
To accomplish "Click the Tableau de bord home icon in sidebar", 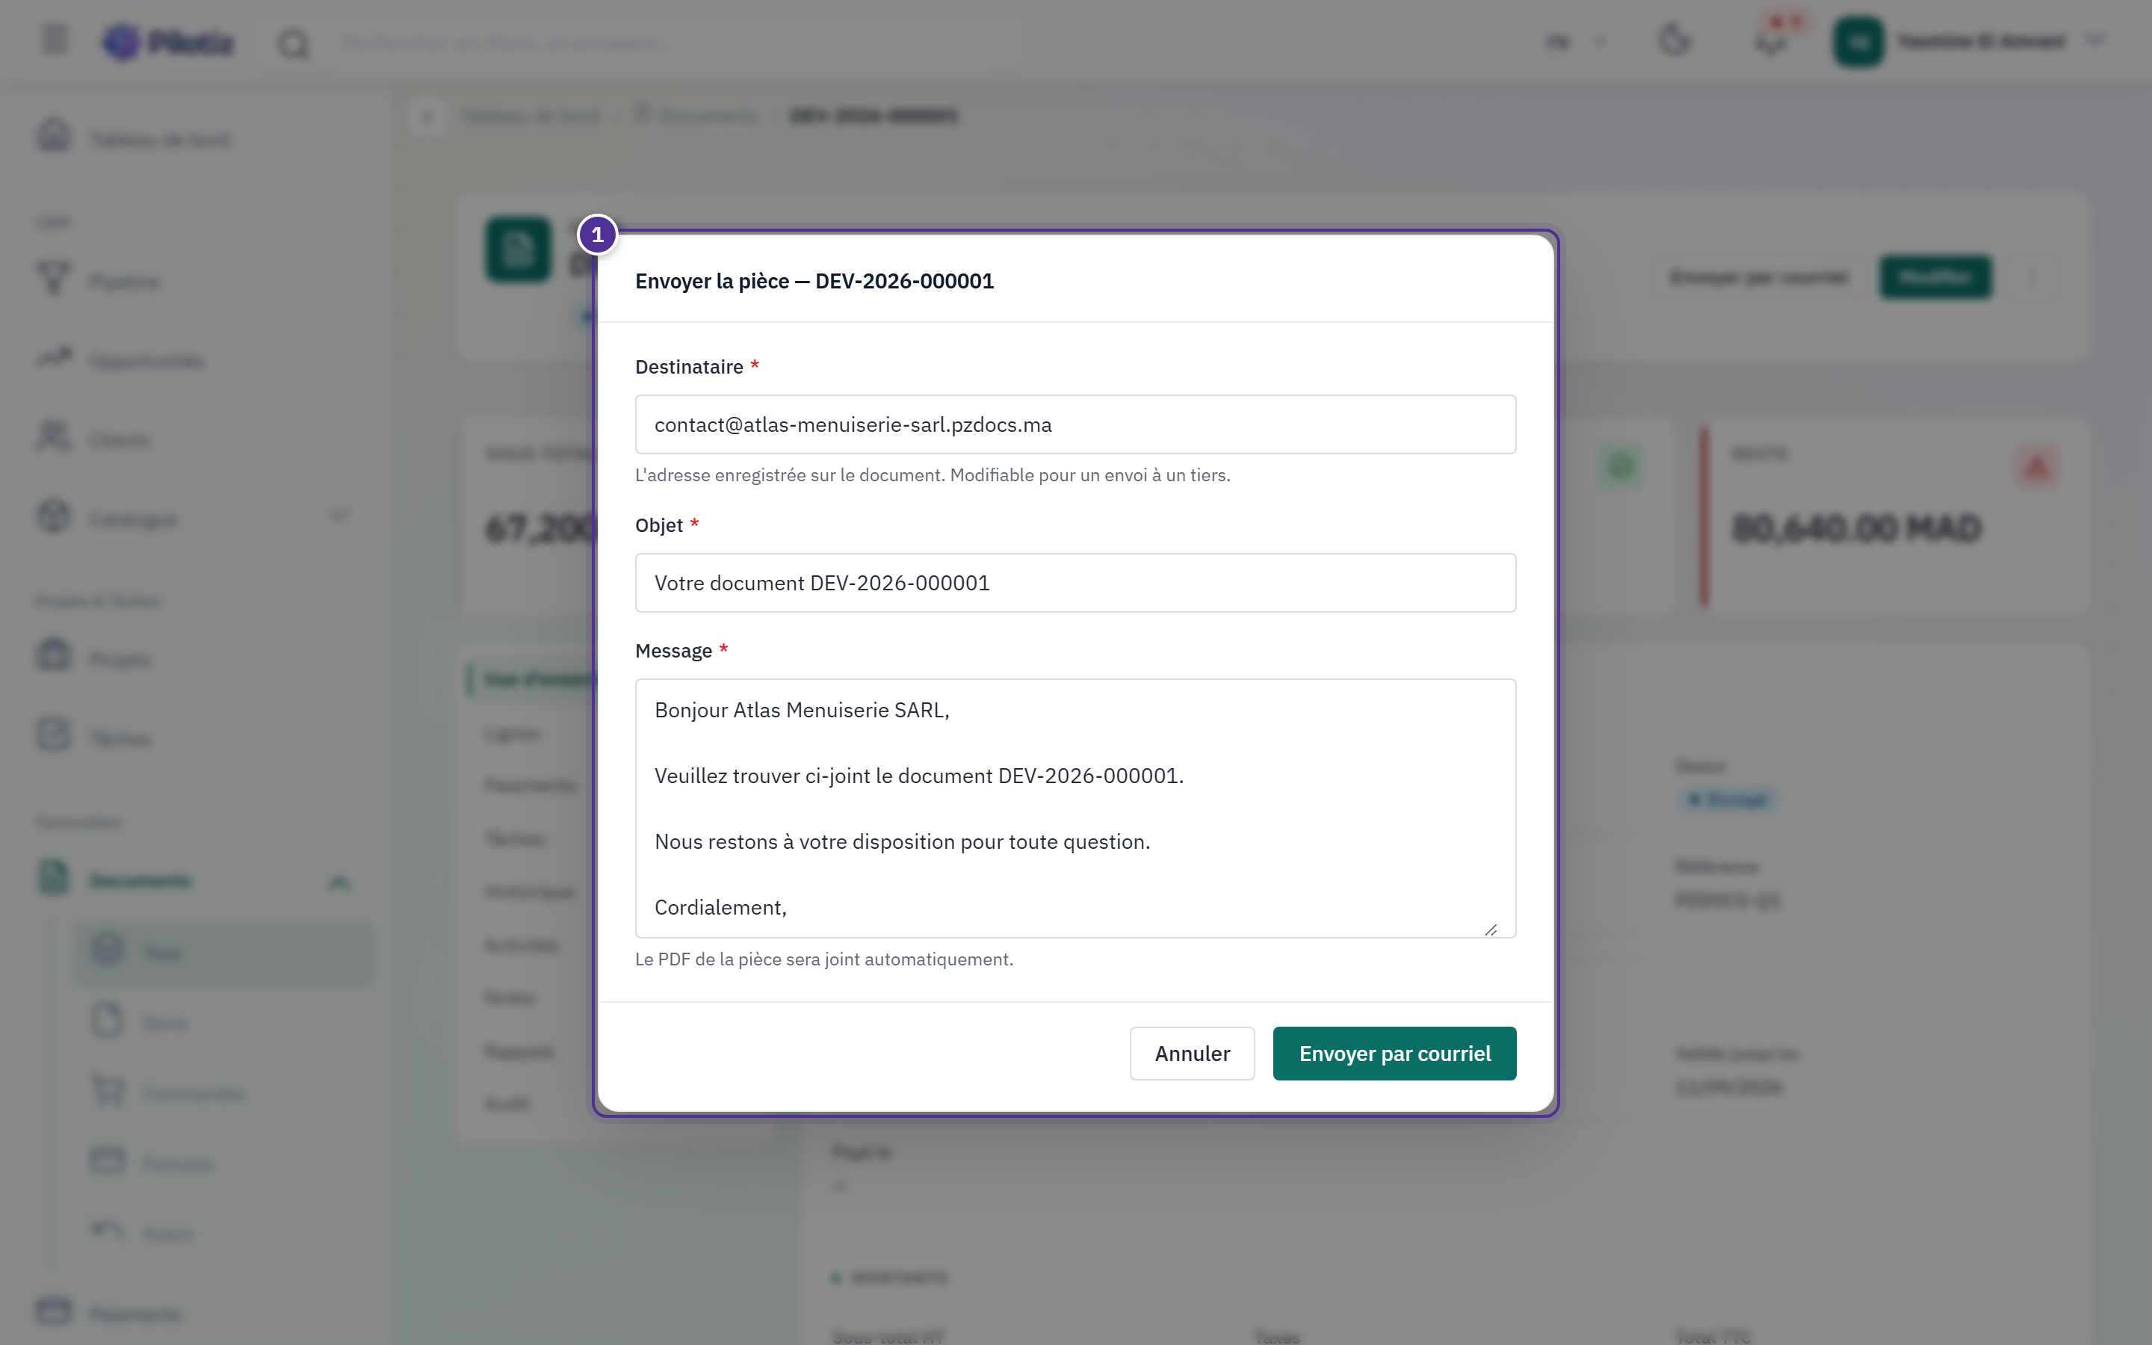I will pos(53,137).
